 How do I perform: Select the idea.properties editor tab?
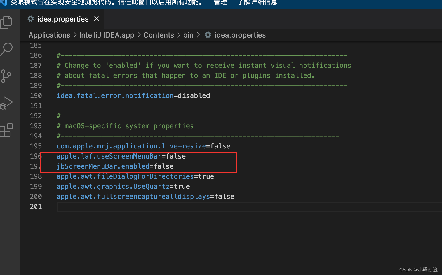pyautogui.click(x=62, y=19)
